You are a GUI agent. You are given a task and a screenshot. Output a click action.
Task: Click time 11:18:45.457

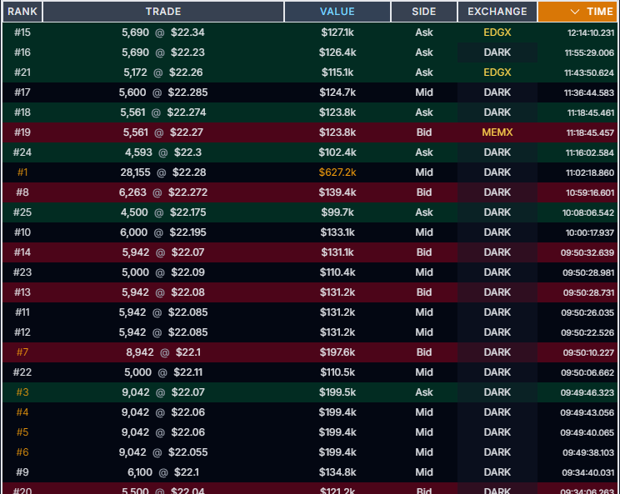click(x=590, y=132)
